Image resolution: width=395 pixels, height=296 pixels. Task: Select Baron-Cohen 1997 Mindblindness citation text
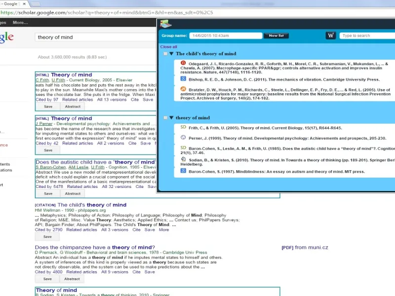[x=277, y=172]
